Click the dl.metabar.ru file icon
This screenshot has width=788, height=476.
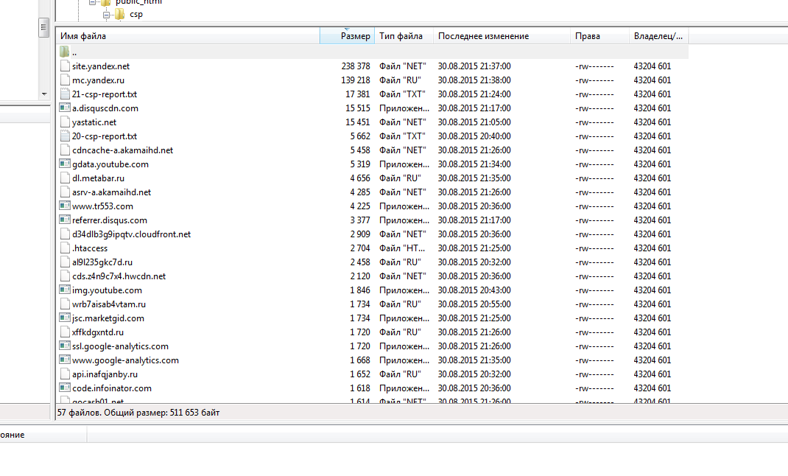tap(64, 178)
